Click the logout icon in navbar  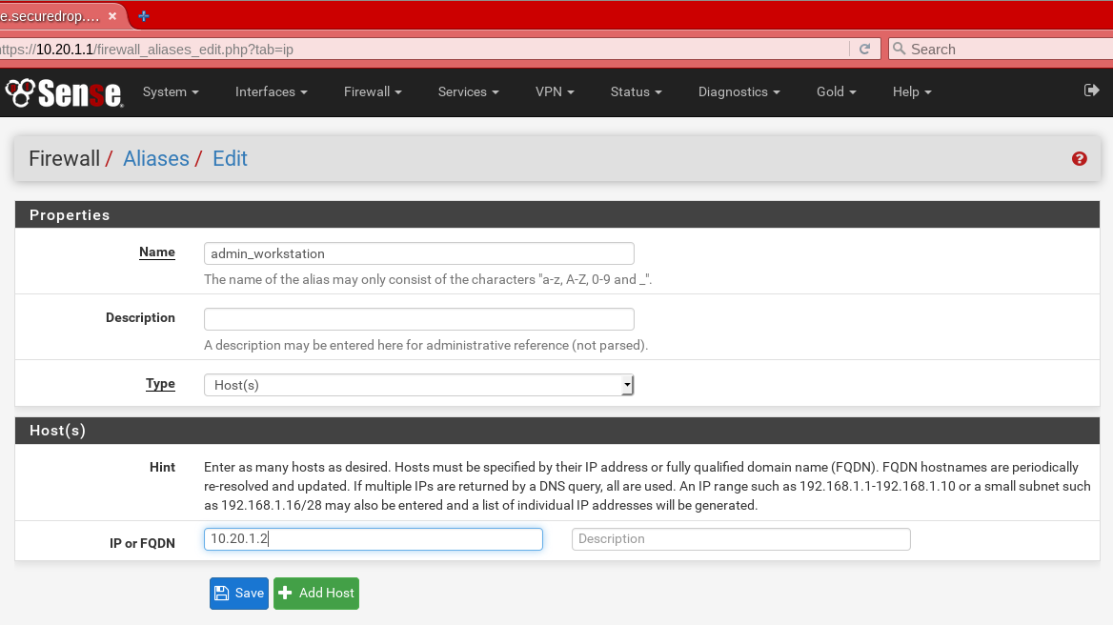[x=1092, y=91]
